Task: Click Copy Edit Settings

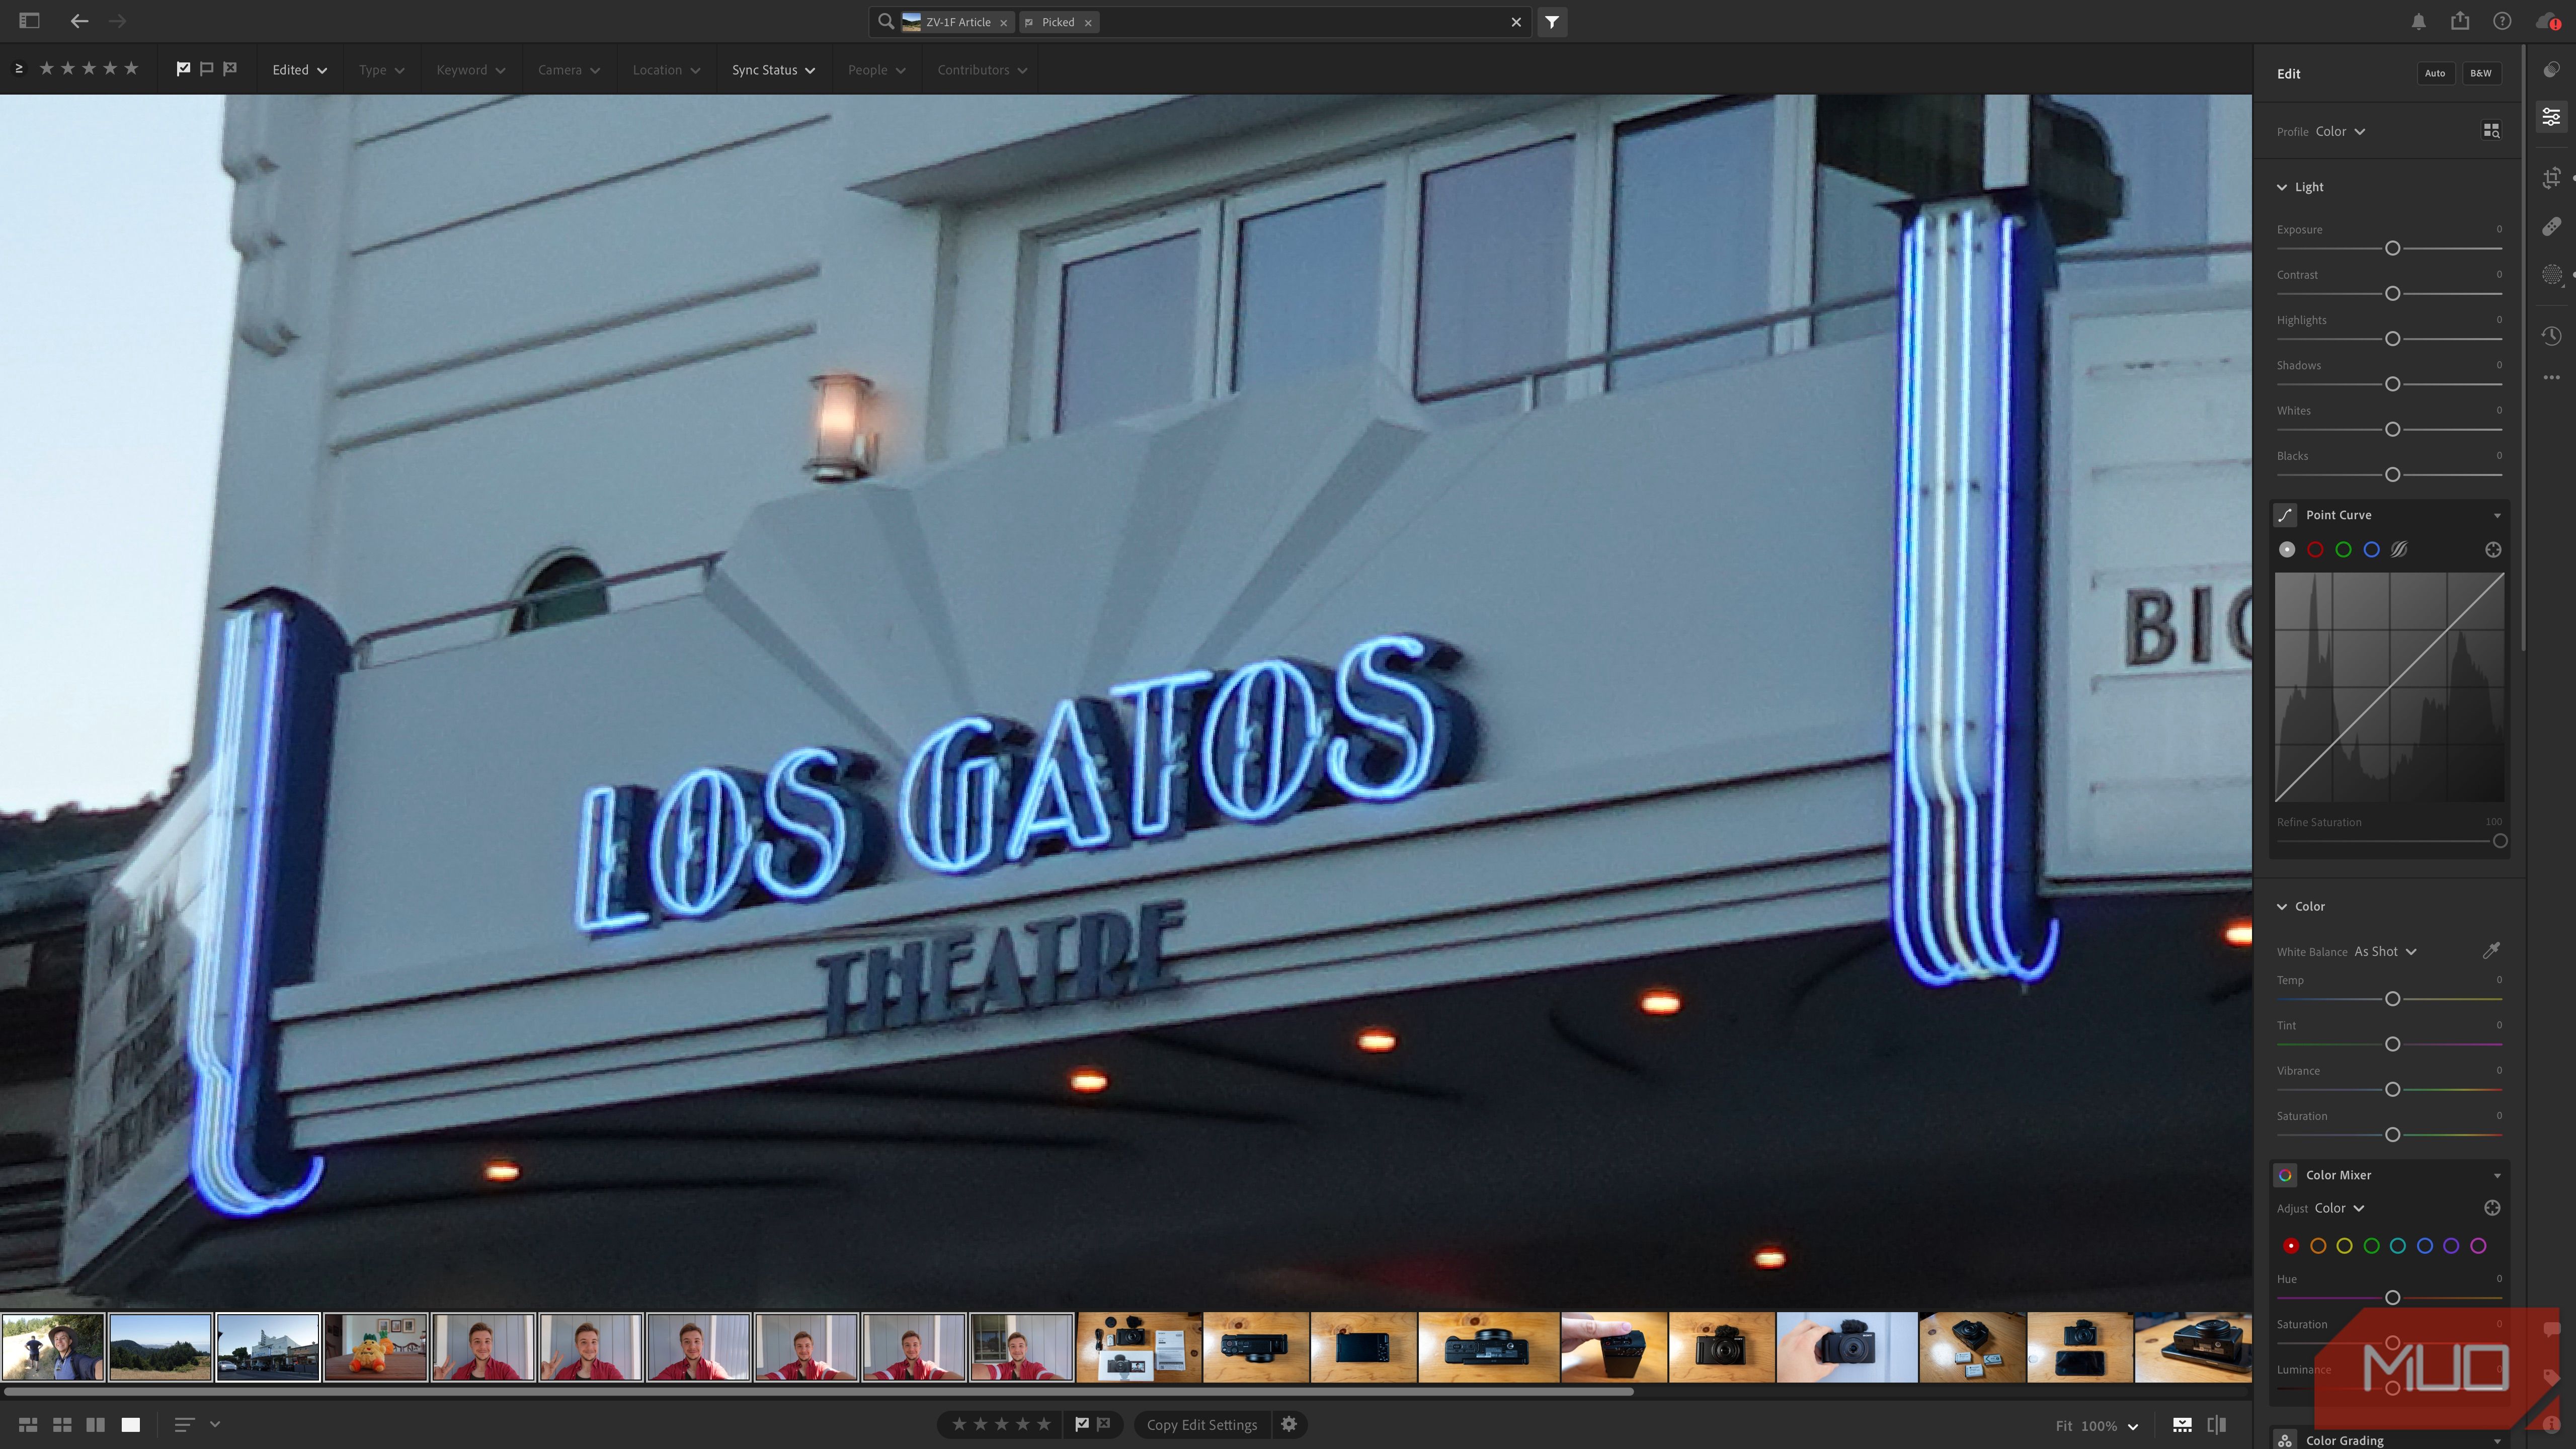Action: pos(1201,1424)
